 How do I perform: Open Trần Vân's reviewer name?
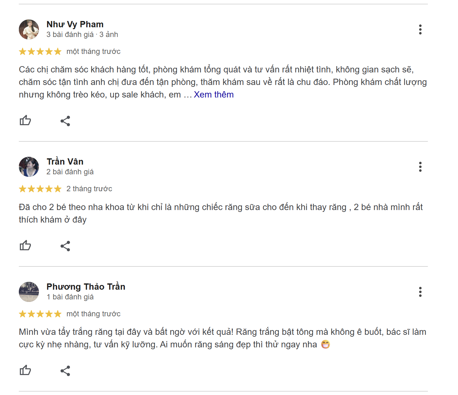click(65, 161)
